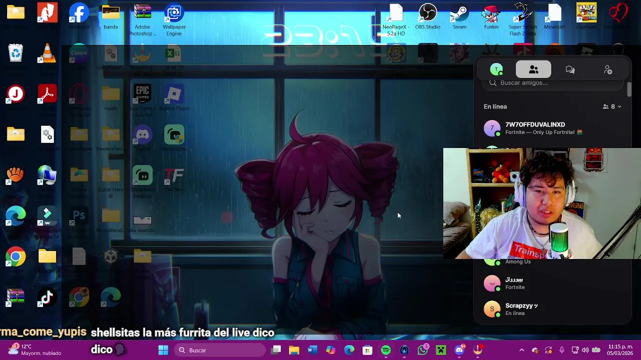Launch Super Smash Flash 2 Beta

click(523, 20)
